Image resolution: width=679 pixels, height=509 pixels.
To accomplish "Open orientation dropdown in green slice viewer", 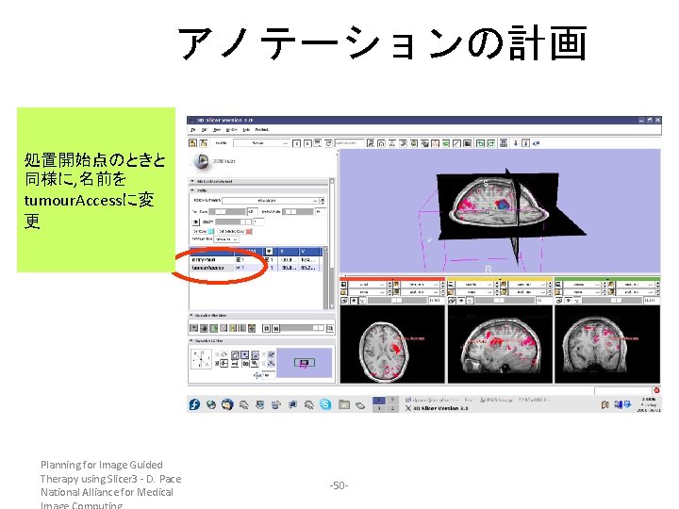I will (583, 285).
